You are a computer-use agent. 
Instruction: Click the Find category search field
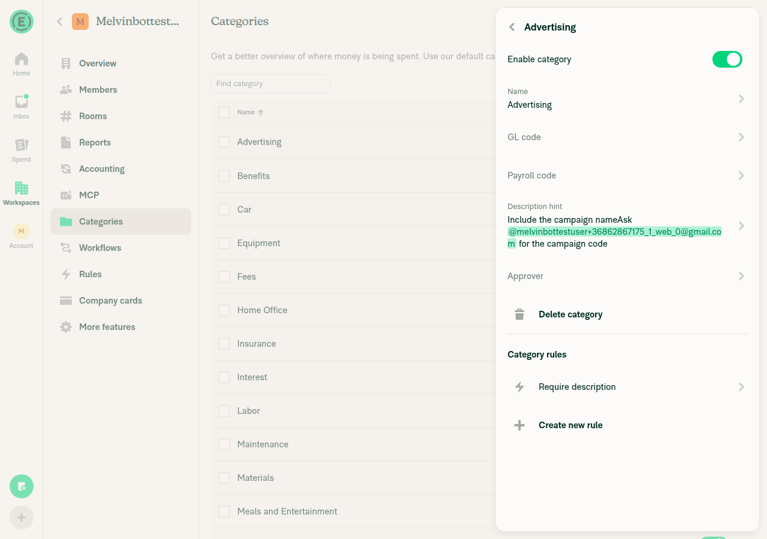[x=271, y=84]
